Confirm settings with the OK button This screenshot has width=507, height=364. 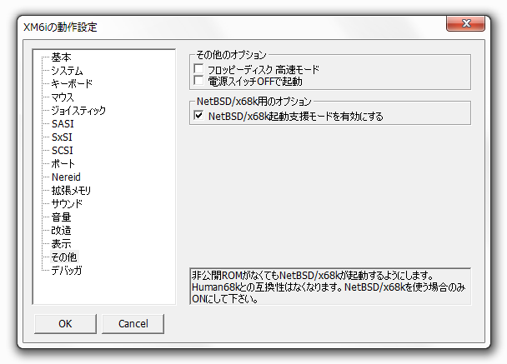[x=65, y=324]
